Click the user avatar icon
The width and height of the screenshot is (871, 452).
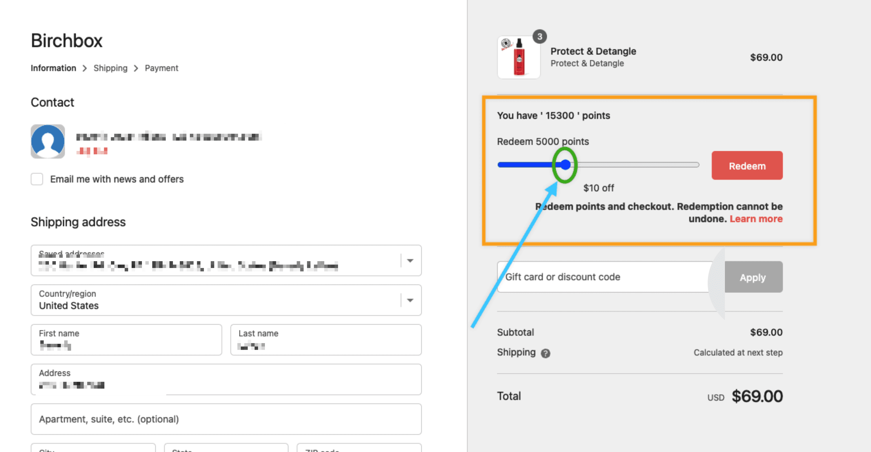pyautogui.click(x=48, y=141)
